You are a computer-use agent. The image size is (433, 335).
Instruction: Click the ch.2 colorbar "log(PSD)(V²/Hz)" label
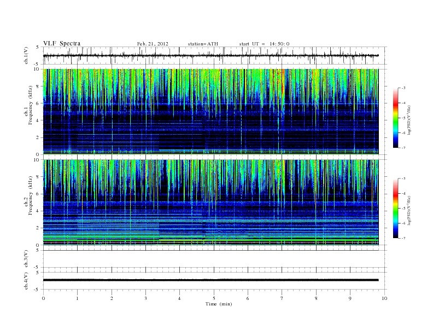(x=409, y=211)
